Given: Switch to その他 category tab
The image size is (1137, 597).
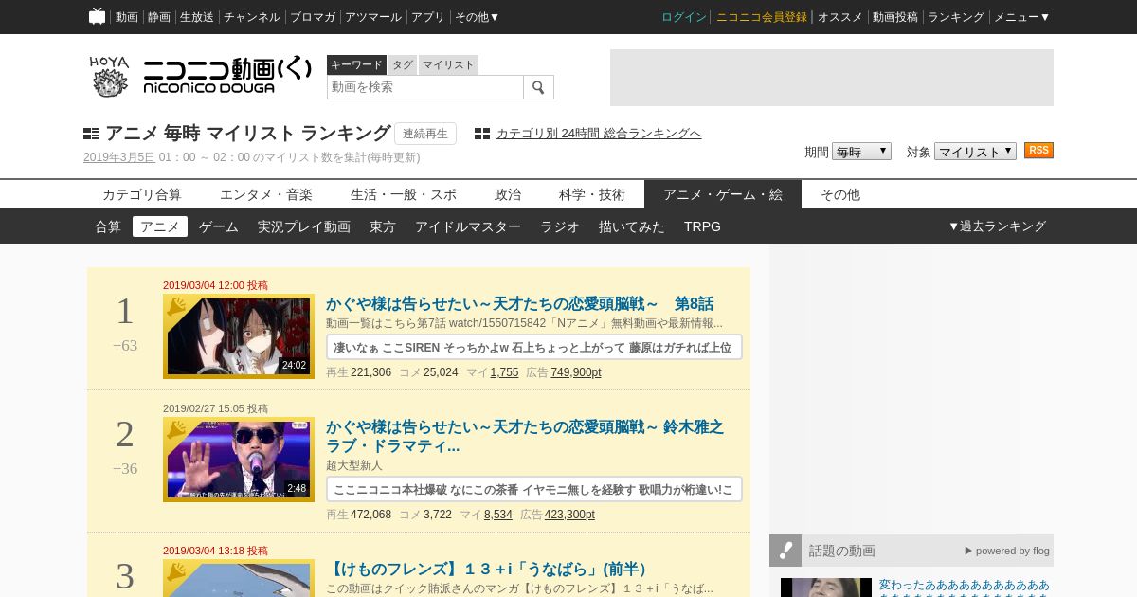Looking at the screenshot, I should coord(840,194).
